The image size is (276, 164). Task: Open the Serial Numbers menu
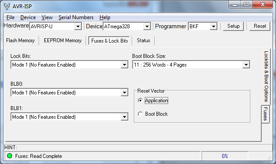pyautogui.click(x=76, y=17)
